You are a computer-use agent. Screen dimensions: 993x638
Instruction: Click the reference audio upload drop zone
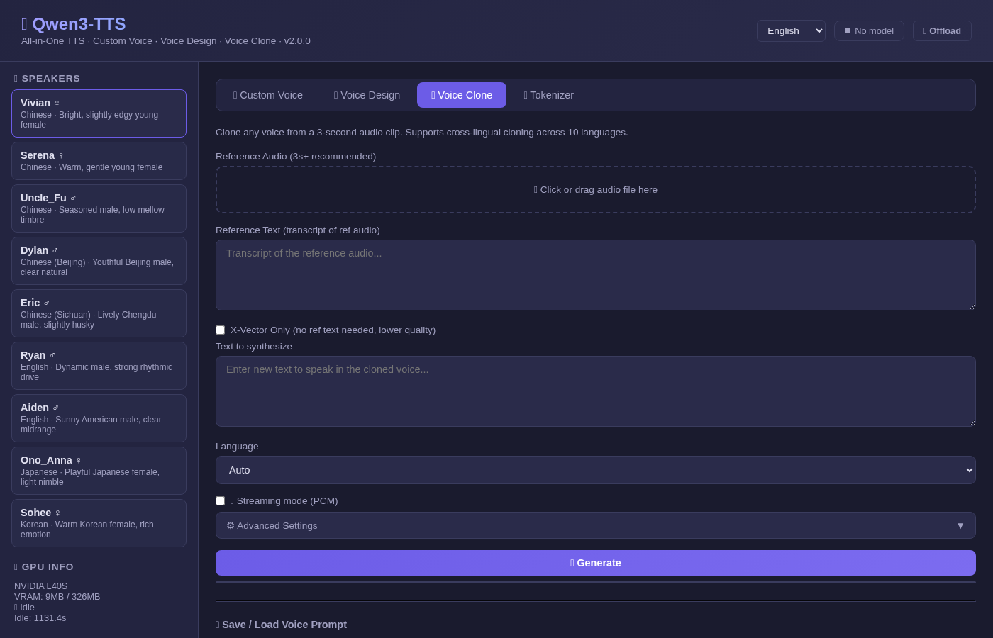point(596,190)
